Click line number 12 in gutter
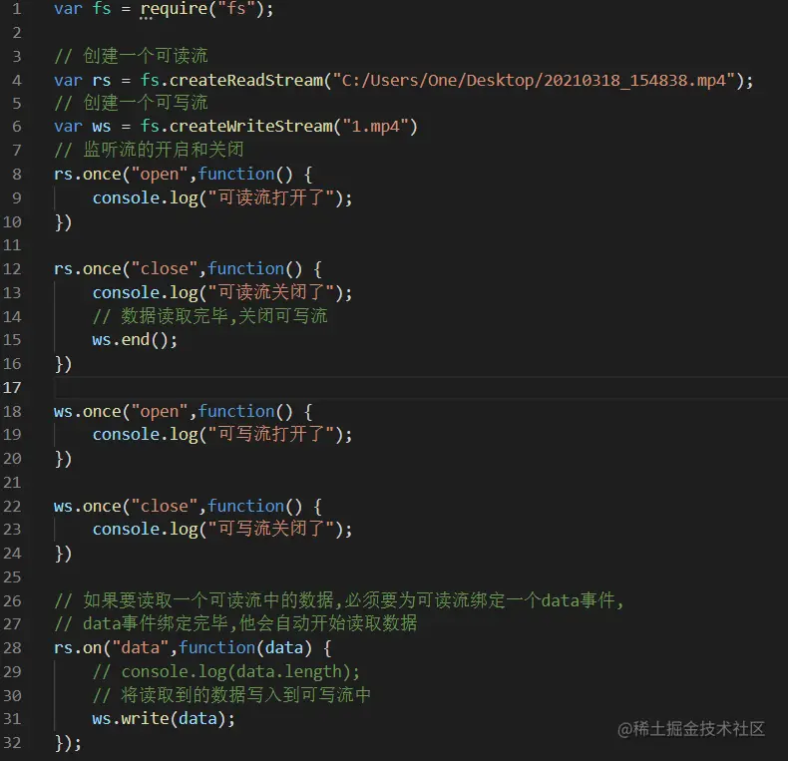This screenshot has height=761, width=788. click(12, 269)
